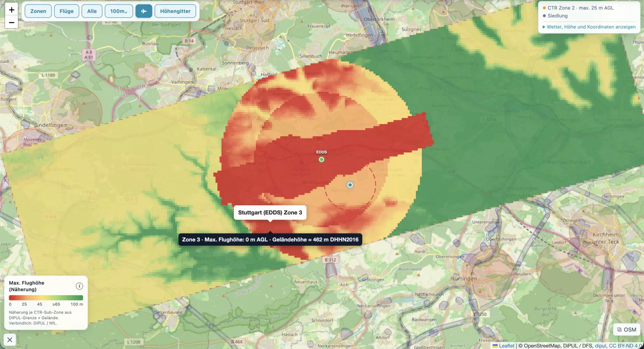Click the orange CTR Zone 2 dot

click(x=544, y=8)
